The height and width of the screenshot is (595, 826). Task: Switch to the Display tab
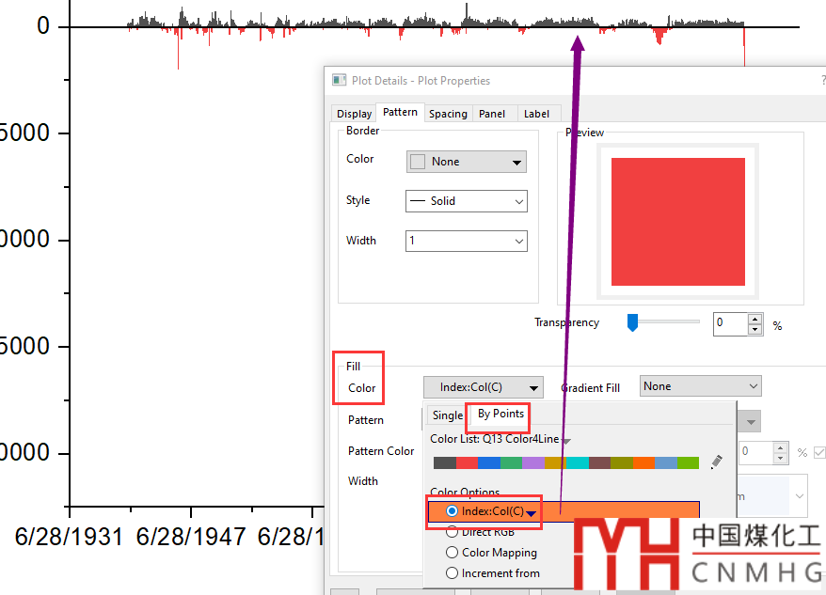[354, 114]
